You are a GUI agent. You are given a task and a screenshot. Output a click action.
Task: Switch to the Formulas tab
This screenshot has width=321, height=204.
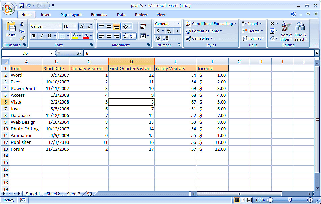click(x=99, y=15)
